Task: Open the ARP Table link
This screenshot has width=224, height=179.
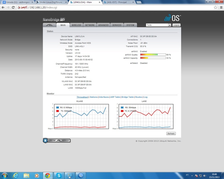Action: (115, 97)
